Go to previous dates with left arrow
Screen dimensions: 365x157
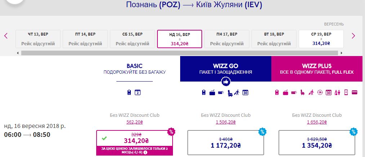6,36
